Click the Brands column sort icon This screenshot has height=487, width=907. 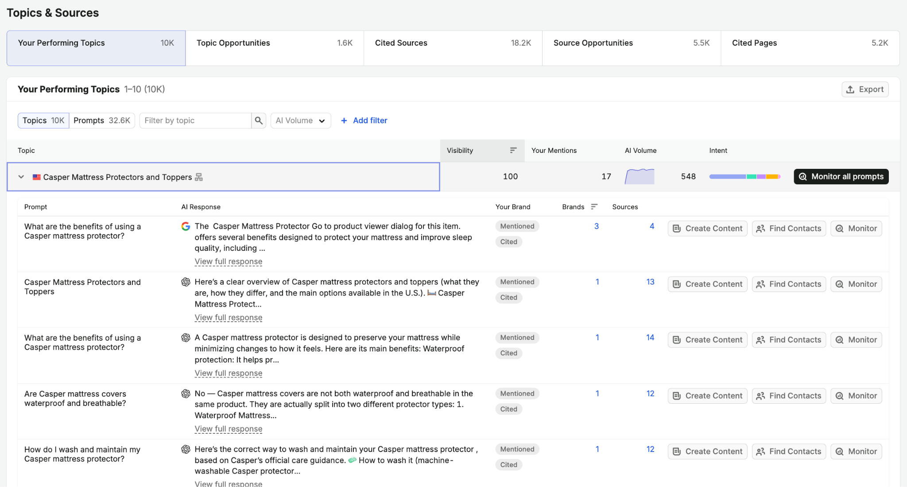pos(594,206)
